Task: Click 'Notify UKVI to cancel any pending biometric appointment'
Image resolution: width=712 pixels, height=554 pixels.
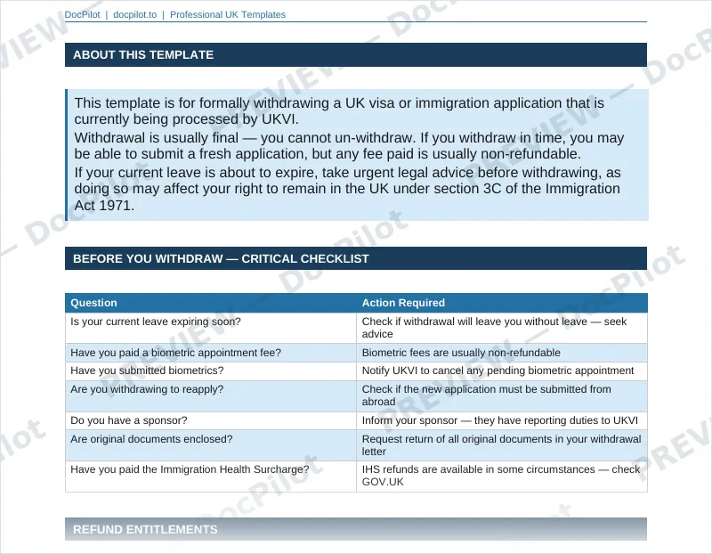Action: click(502, 371)
